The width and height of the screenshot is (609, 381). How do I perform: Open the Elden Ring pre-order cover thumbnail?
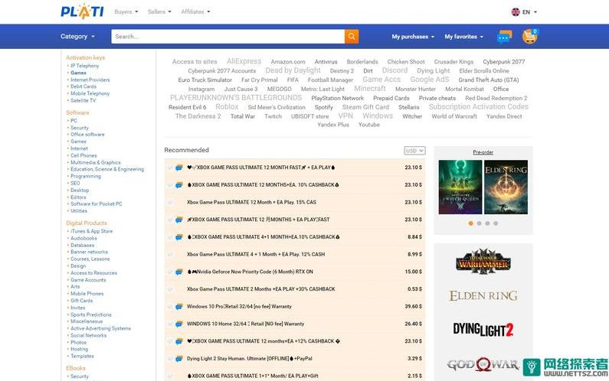pyautogui.click(x=506, y=187)
